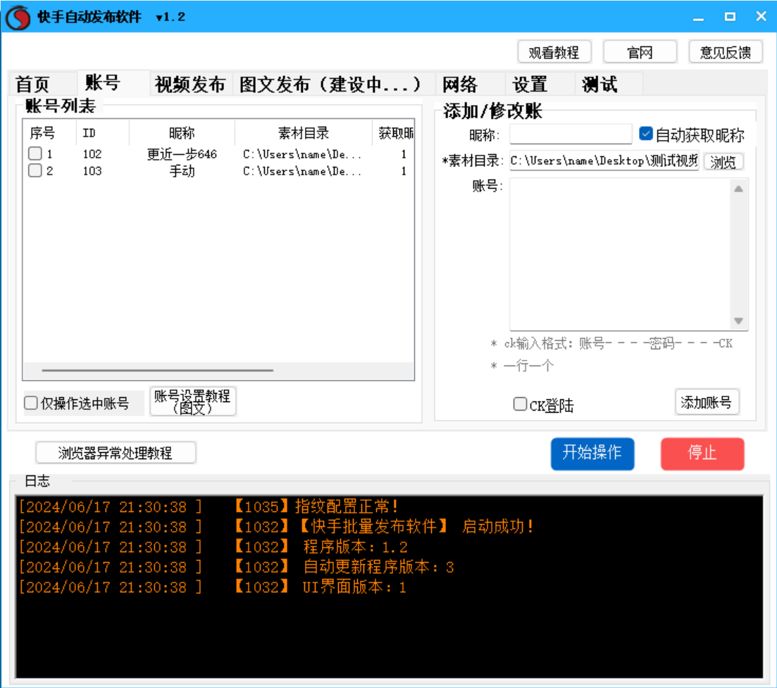Select nickname 手动 in account list

182,171
